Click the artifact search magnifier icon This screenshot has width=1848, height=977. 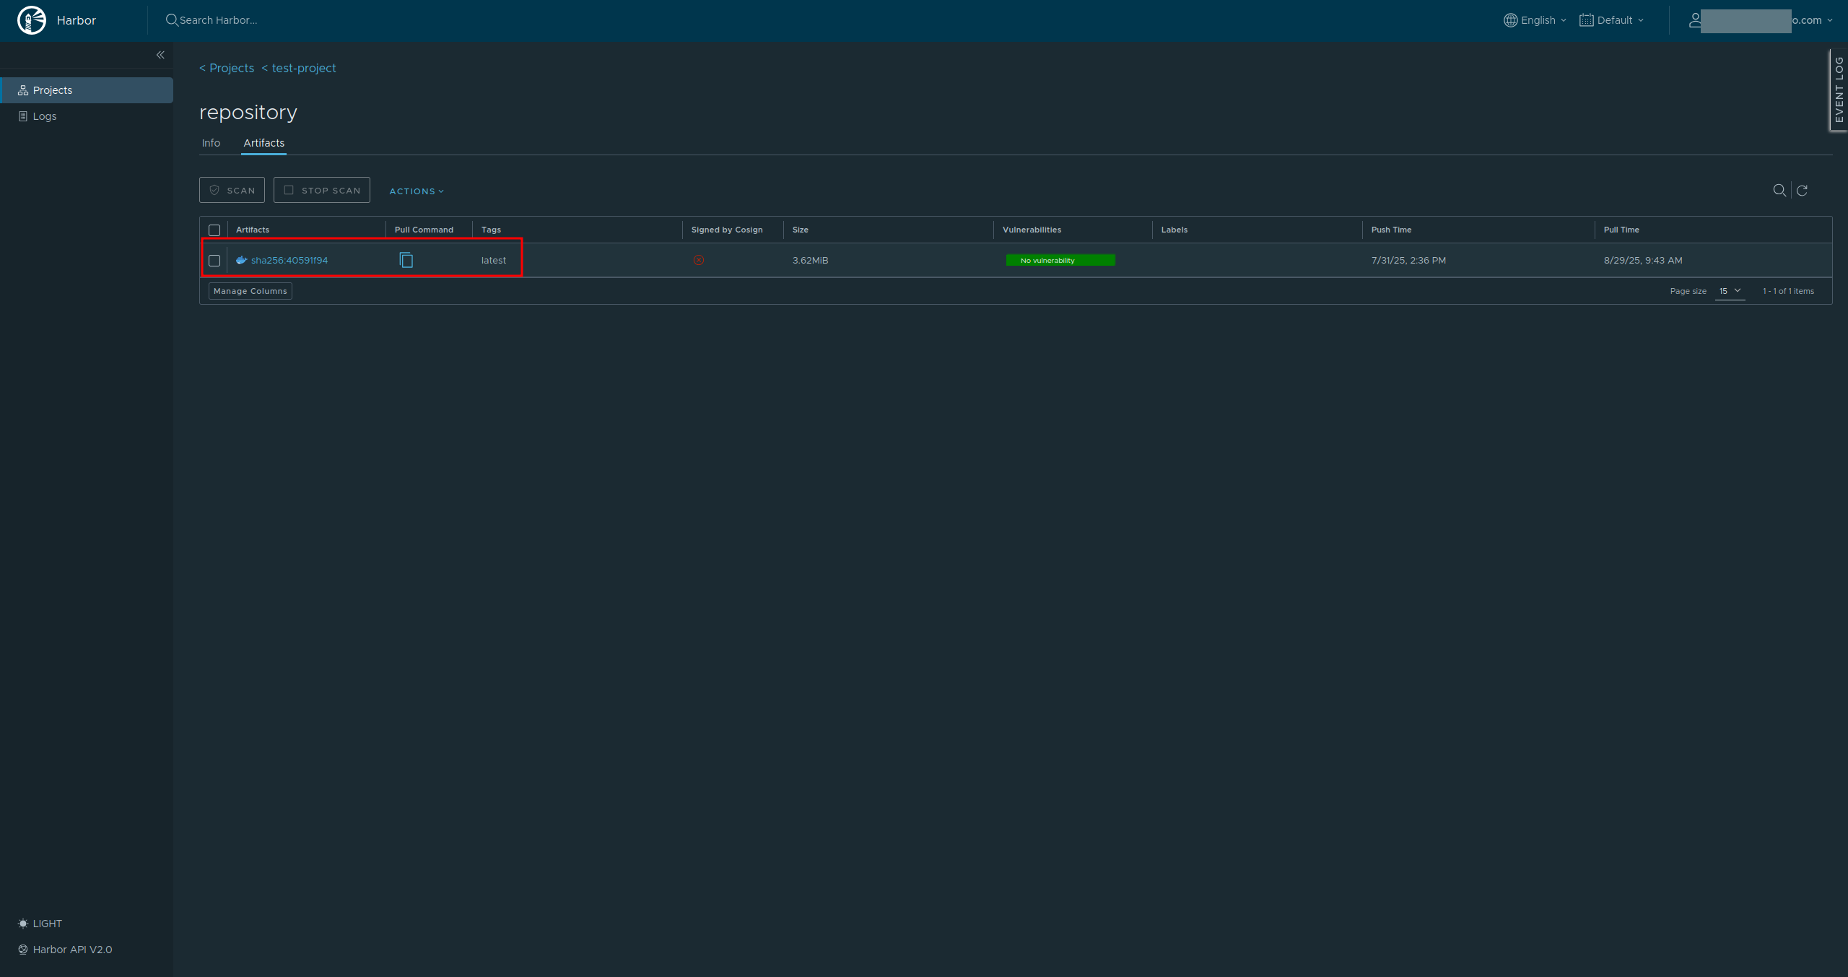[x=1779, y=191]
